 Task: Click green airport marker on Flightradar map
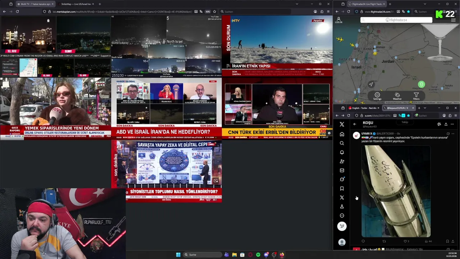pyautogui.click(x=422, y=85)
